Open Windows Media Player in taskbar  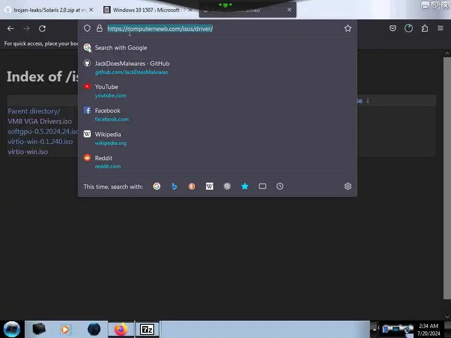66,329
